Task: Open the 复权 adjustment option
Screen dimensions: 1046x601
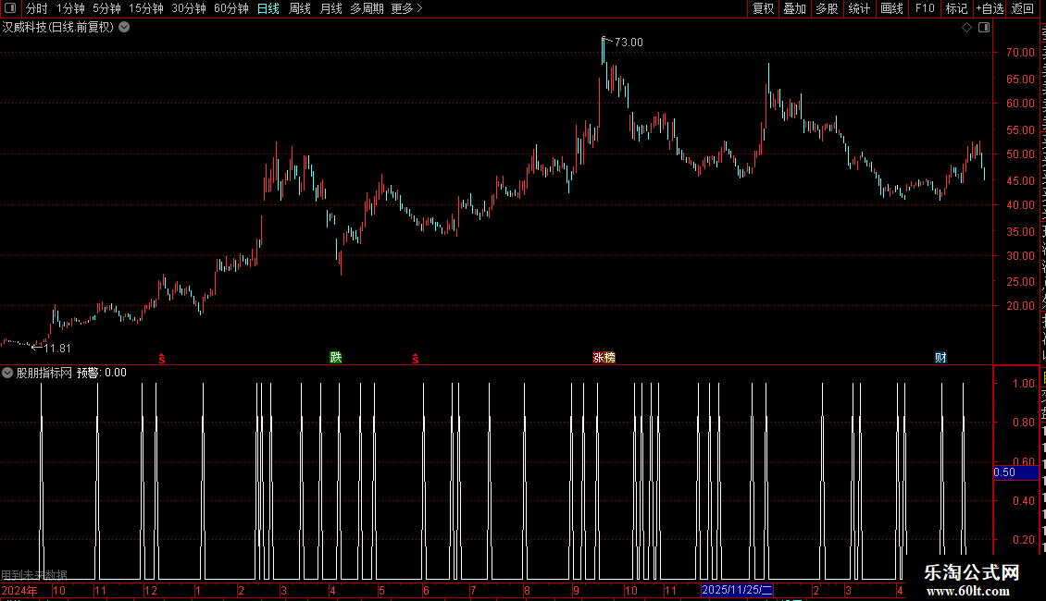Action: 763,8
